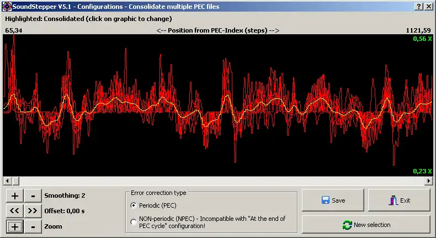Save the consolidated PEC file
The height and width of the screenshot is (238, 436).
333,200
